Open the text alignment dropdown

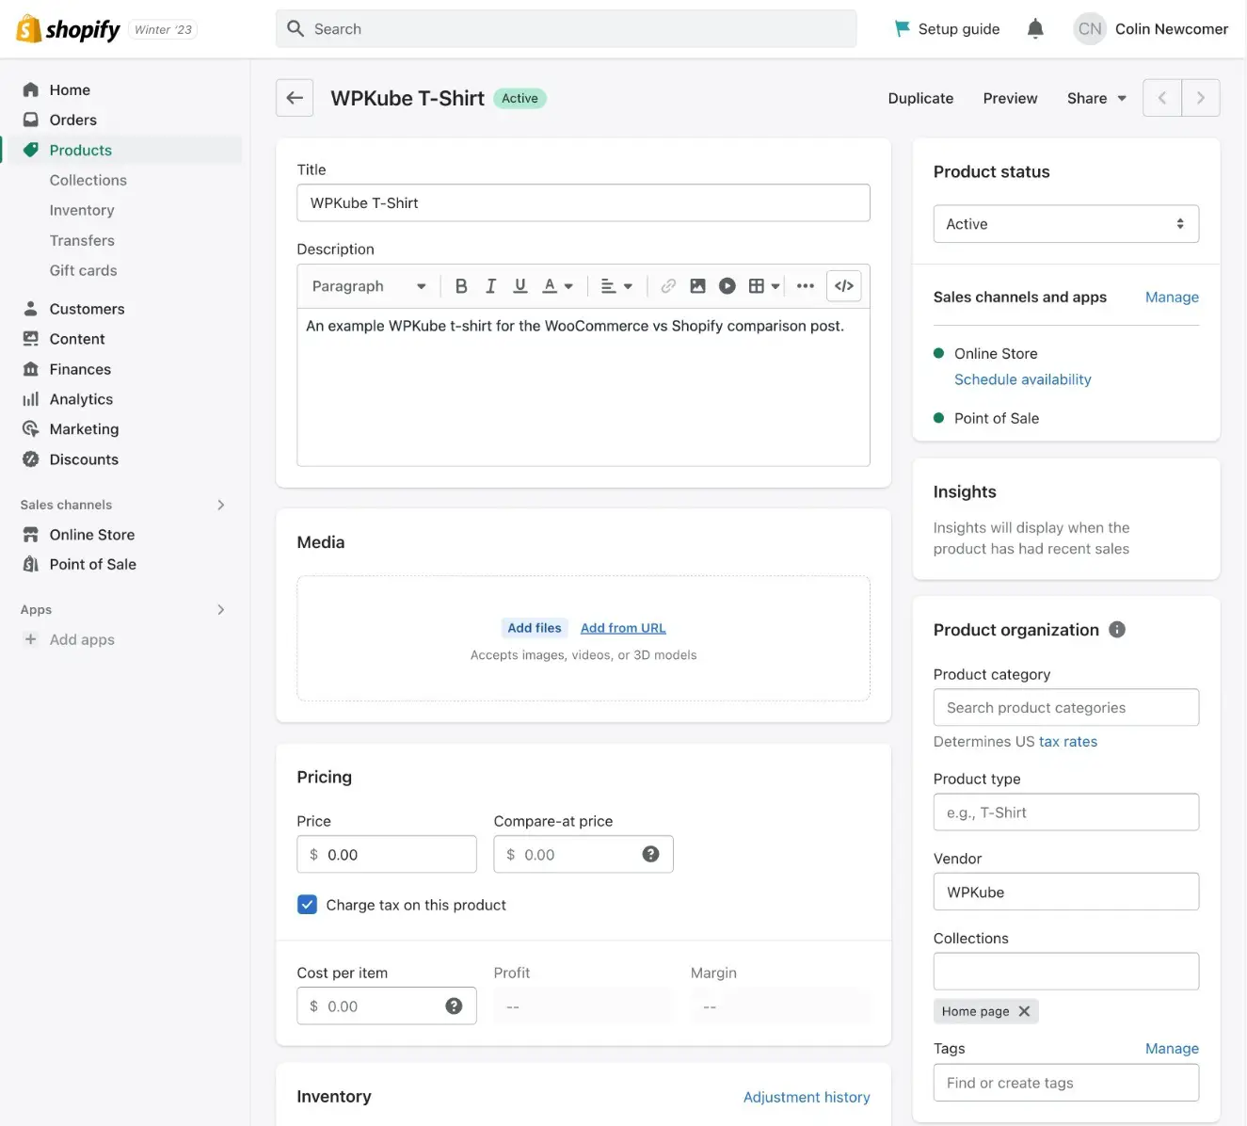[x=616, y=286]
